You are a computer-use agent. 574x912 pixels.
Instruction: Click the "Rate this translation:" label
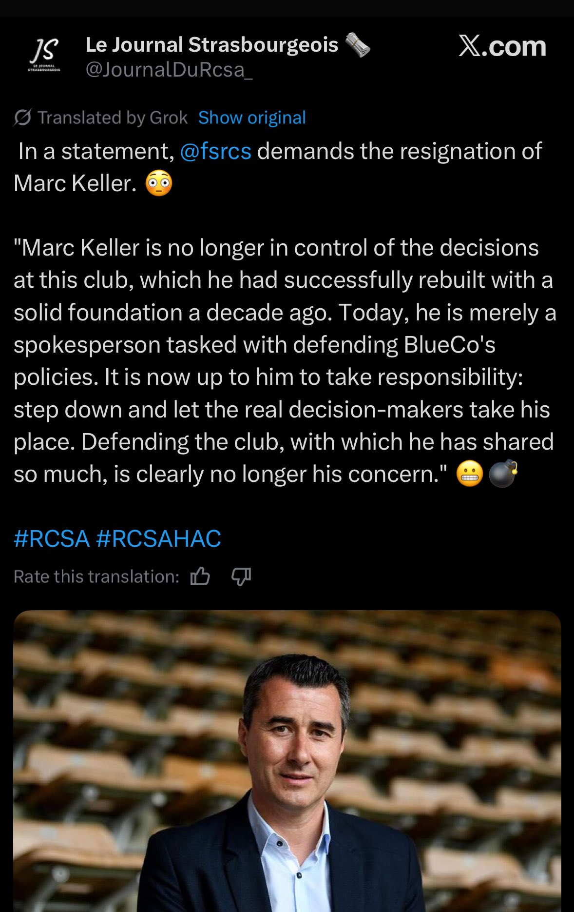point(96,576)
